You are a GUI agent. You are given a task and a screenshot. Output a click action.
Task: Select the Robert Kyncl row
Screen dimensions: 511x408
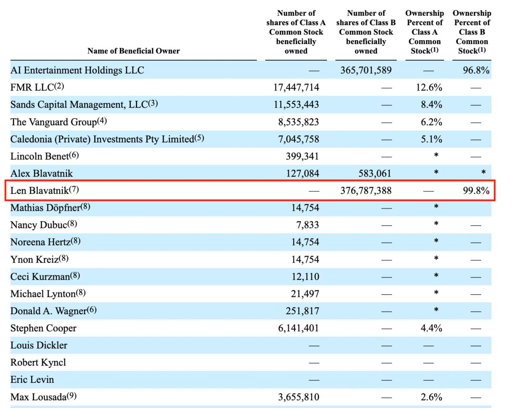[38, 362]
